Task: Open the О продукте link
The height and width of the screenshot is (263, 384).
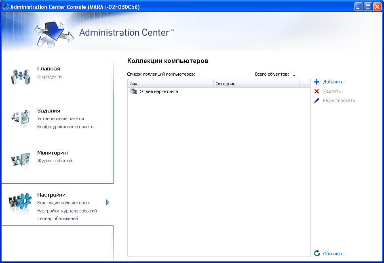Action: (x=49, y=76)
